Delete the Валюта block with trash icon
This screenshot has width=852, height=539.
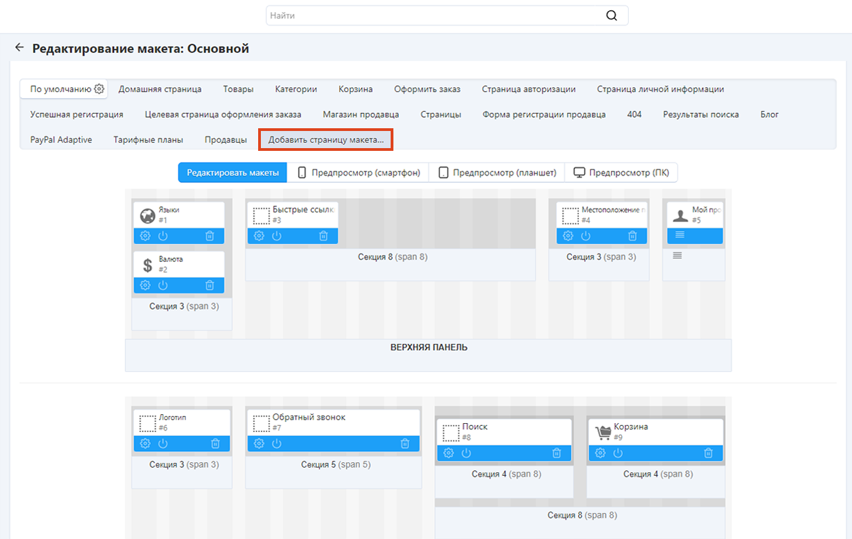click(x=210, y=285)
